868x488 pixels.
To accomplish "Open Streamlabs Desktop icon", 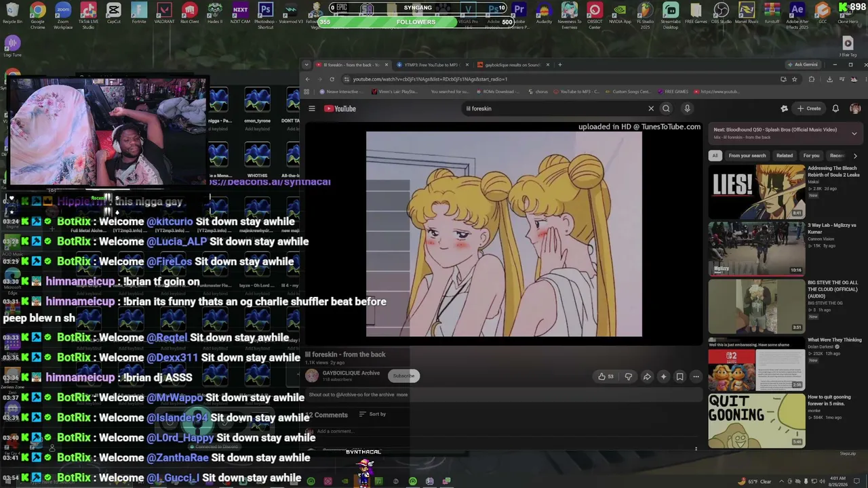I will (x=671, y=15).
